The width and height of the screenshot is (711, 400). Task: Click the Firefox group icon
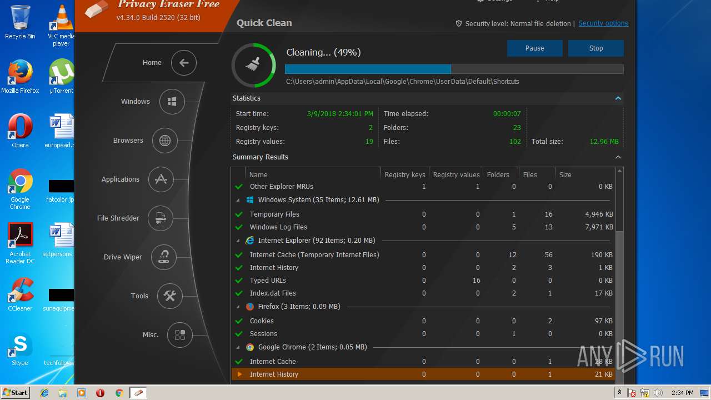tap(250, 307)
